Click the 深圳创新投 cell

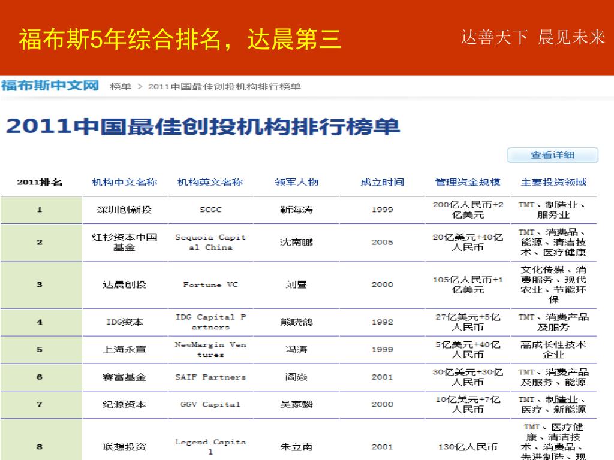point(124,210)
